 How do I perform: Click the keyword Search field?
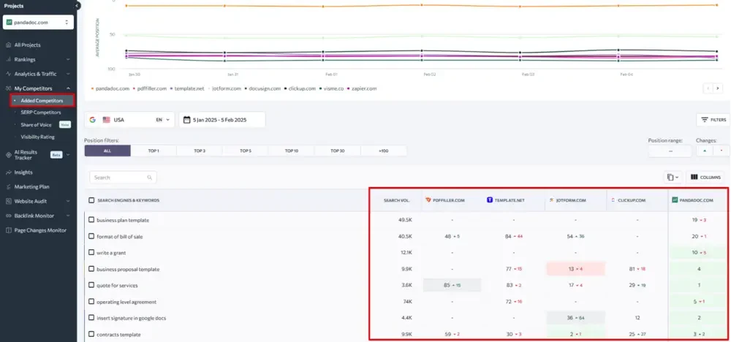click(x=123, y=178)
